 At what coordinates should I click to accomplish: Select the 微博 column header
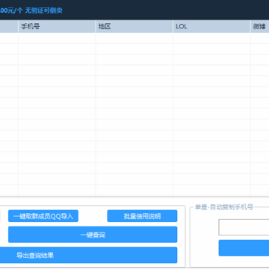click(x=260, y=27)
